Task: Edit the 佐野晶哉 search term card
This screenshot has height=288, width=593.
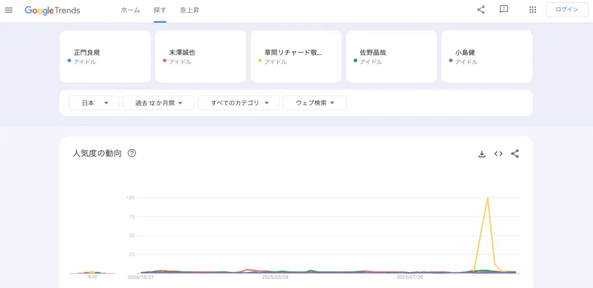Action: pyautogui.click(x=391, y=57)
